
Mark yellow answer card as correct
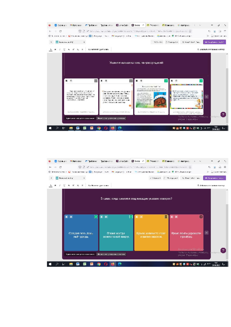tap(166, 217)
